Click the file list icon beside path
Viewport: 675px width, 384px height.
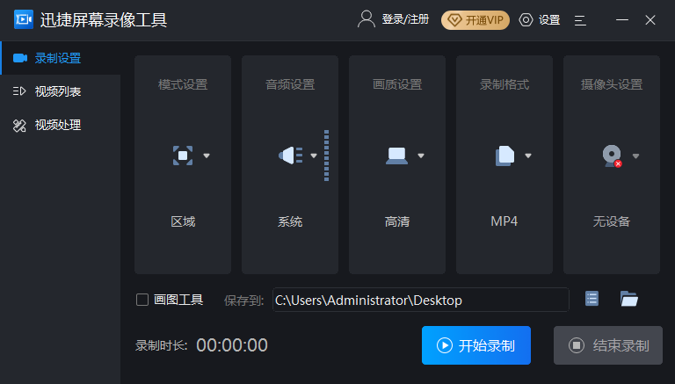pos(592,300)
